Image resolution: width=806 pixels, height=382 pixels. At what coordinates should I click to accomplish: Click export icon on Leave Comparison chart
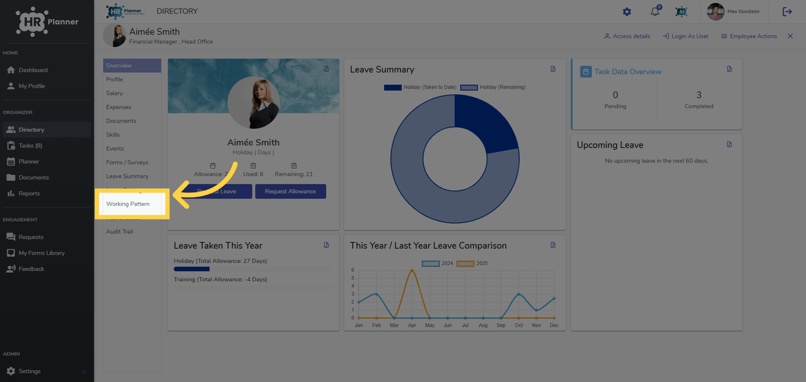pyautogui.click(x=553, y=245)
